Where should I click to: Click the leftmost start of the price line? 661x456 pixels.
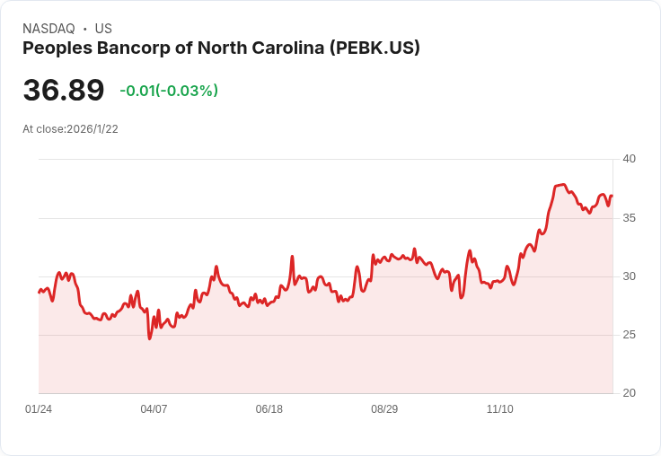tap(40, 292)
